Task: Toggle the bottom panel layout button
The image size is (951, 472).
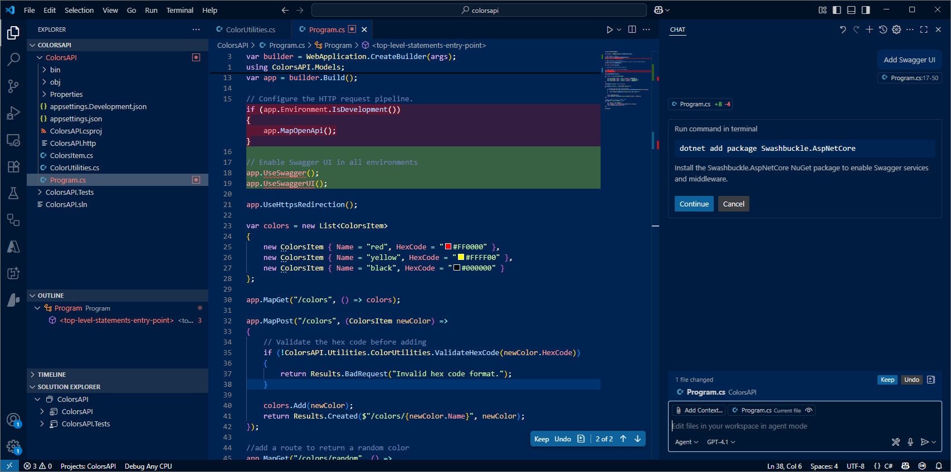Action: pyautogui.click(x=851, y=10)
